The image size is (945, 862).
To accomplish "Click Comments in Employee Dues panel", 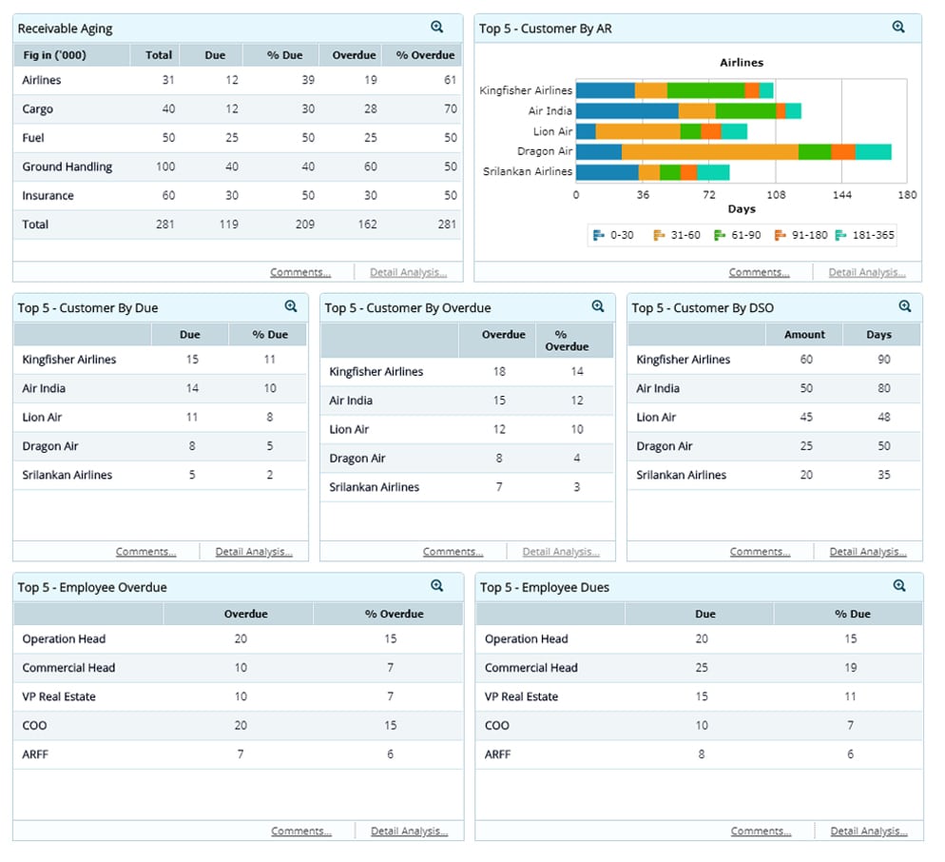I will click(761, 832).
